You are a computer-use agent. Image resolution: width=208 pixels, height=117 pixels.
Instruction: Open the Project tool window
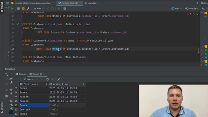(x=2, y=7)
